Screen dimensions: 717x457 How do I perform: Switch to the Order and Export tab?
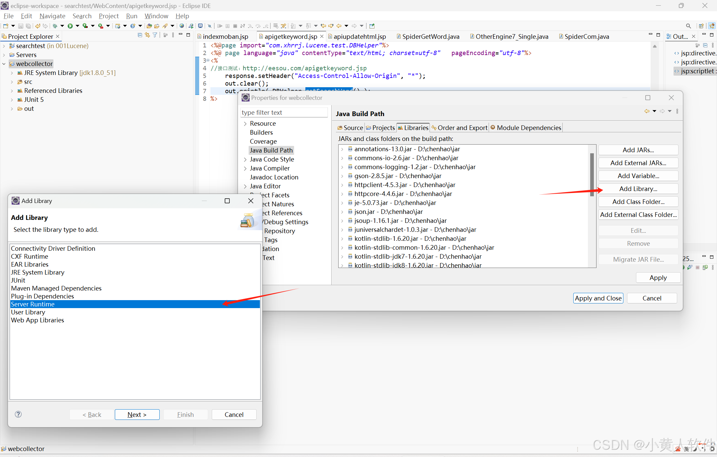click(x=459, y=128)
